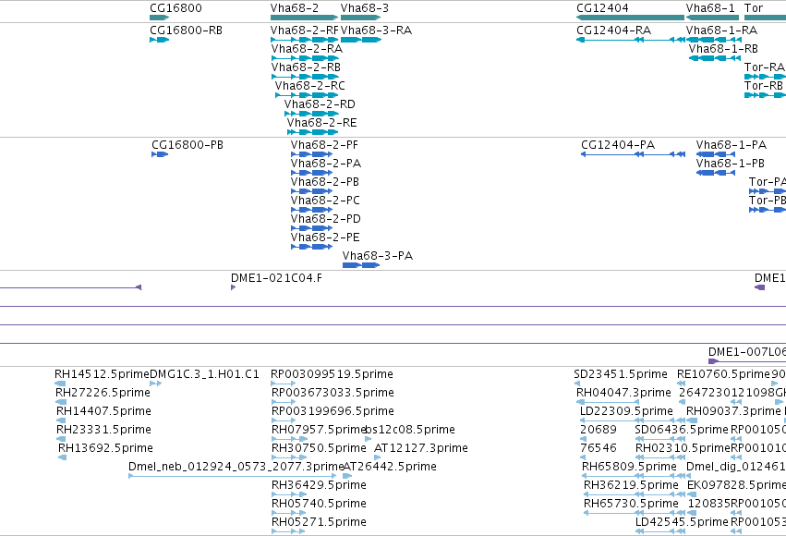Select EST RH07957.5prime
Screen dimensions: 786x536
point(319,431)
